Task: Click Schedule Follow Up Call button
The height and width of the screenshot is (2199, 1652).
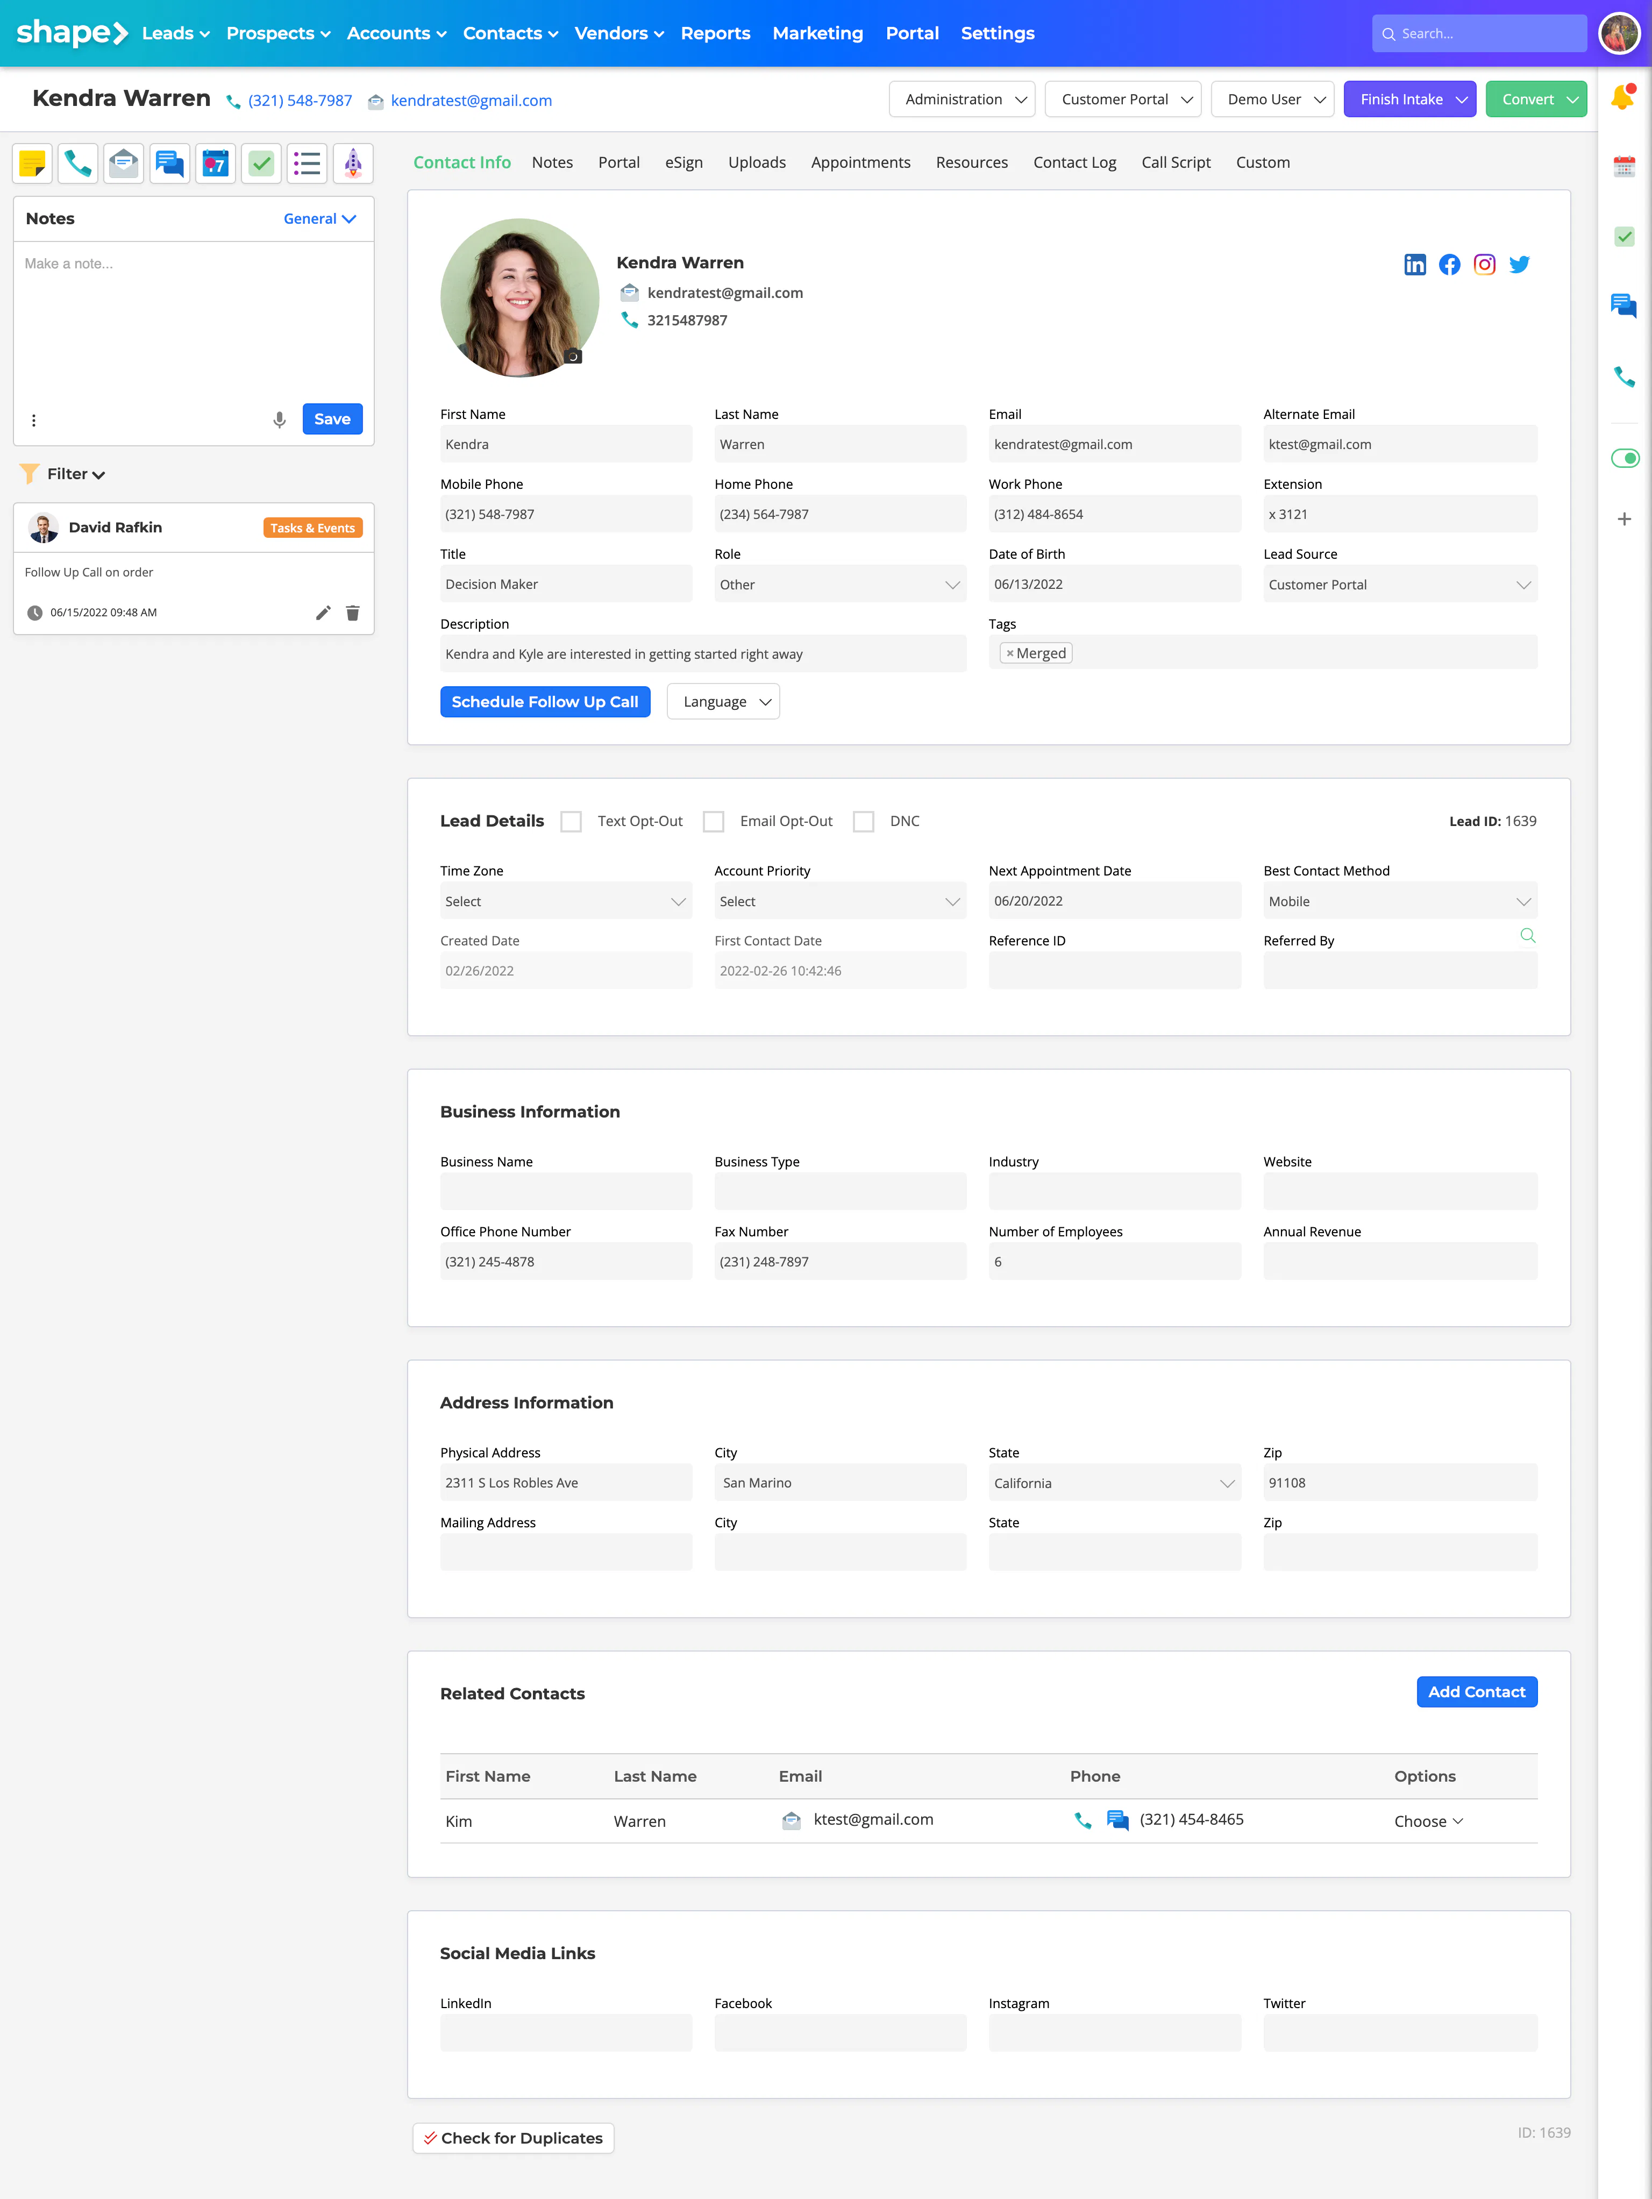Action: [545, 702]
